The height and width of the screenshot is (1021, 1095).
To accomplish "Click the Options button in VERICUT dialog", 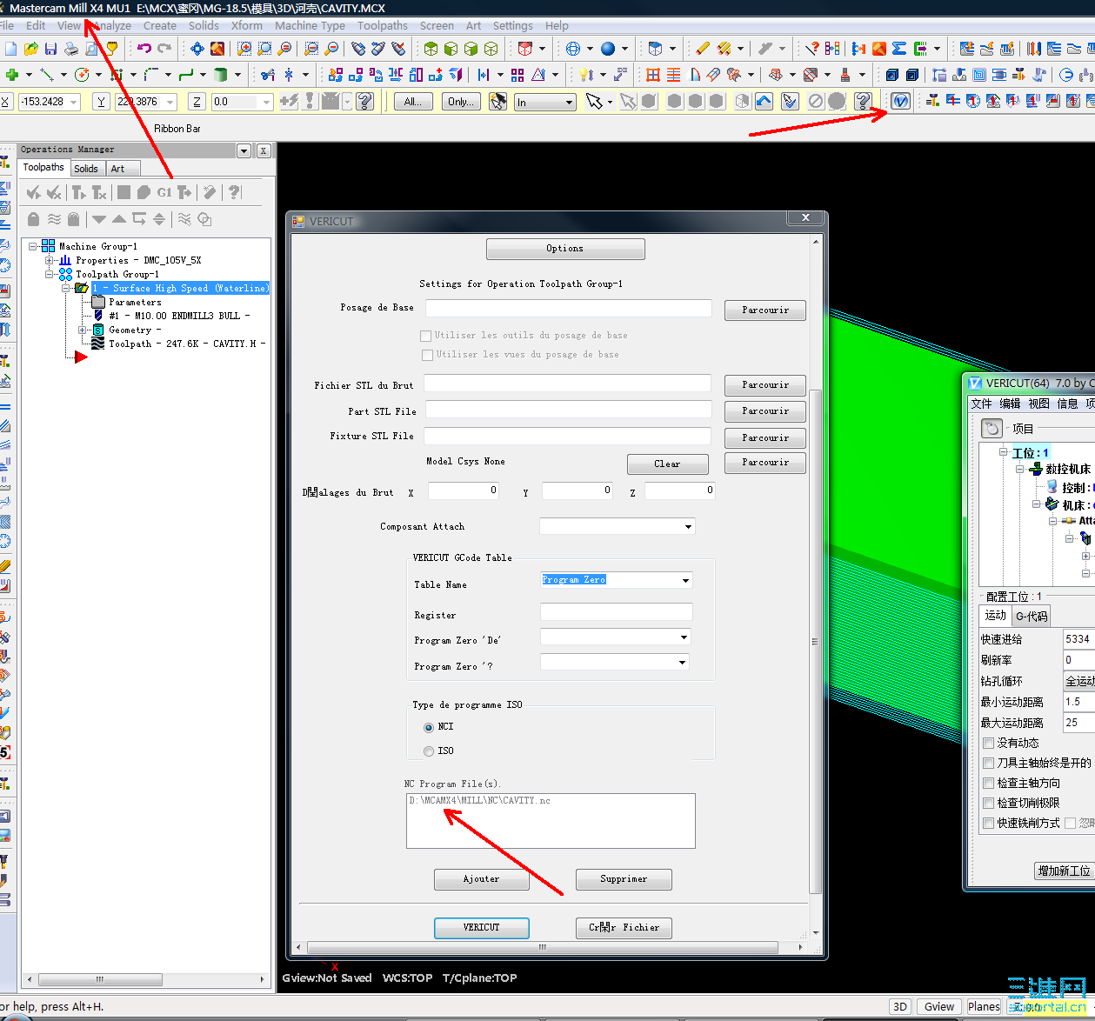I will click(x=565, y=249).
